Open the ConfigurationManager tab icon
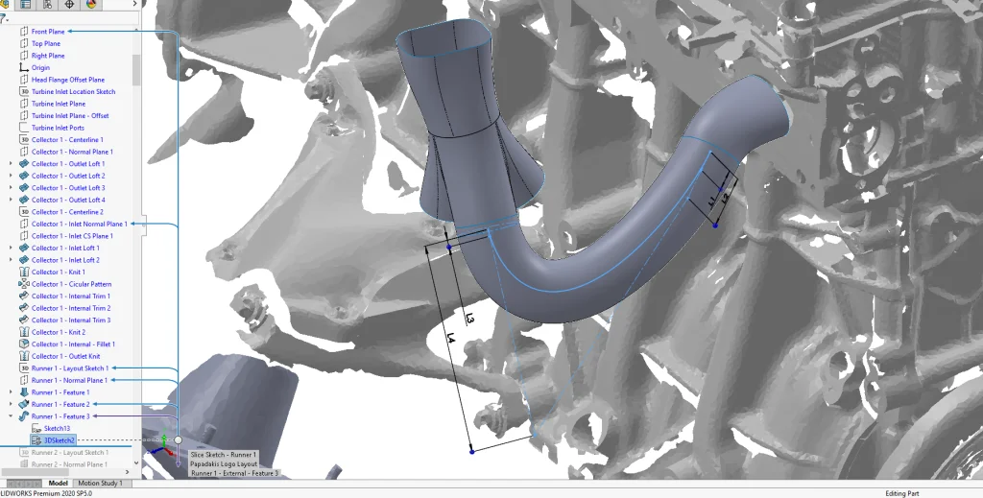Viewport: 983px width, 498px height. coord(48,4)
